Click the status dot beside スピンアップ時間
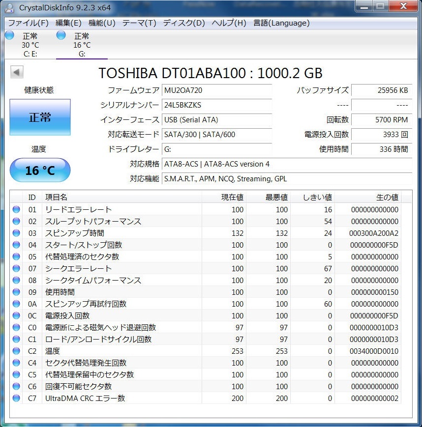Viewport: 422px width, 427px height. click(15, 233)
